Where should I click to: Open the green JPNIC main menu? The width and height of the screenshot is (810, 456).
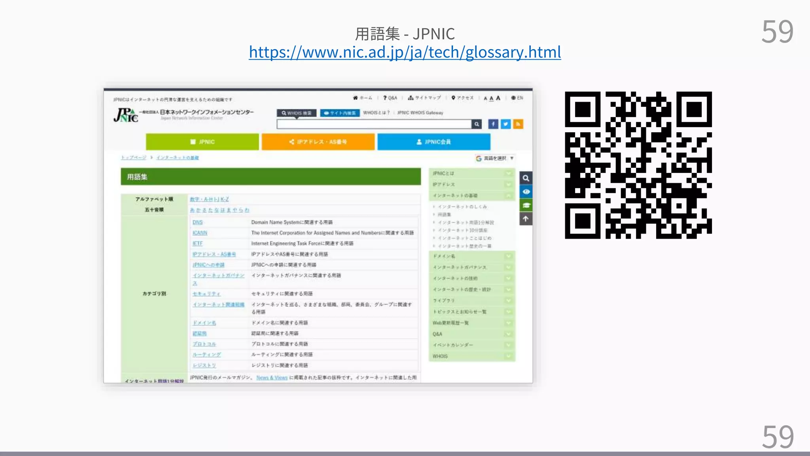[202, 142]
